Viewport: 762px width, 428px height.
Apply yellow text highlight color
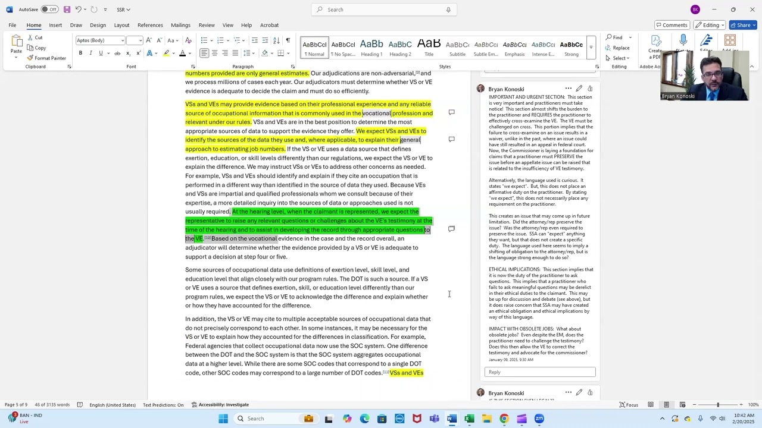click(166, 53)
